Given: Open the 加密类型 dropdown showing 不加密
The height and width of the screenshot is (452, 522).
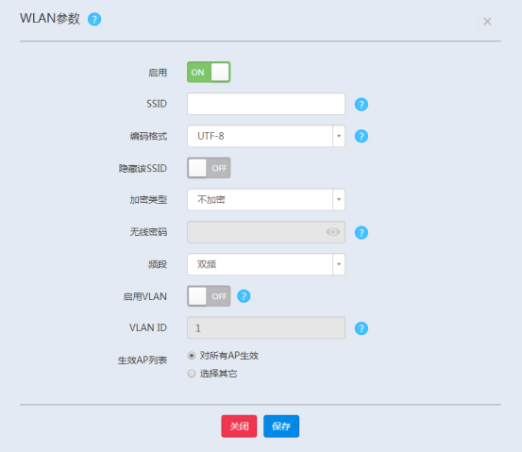Looking at the screenshot, I should coord(266,200).
